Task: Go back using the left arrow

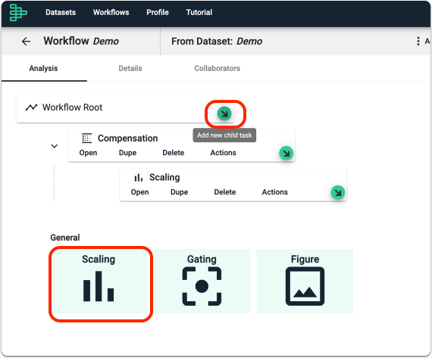Action: pyautogui.click(x=27, y=42)
